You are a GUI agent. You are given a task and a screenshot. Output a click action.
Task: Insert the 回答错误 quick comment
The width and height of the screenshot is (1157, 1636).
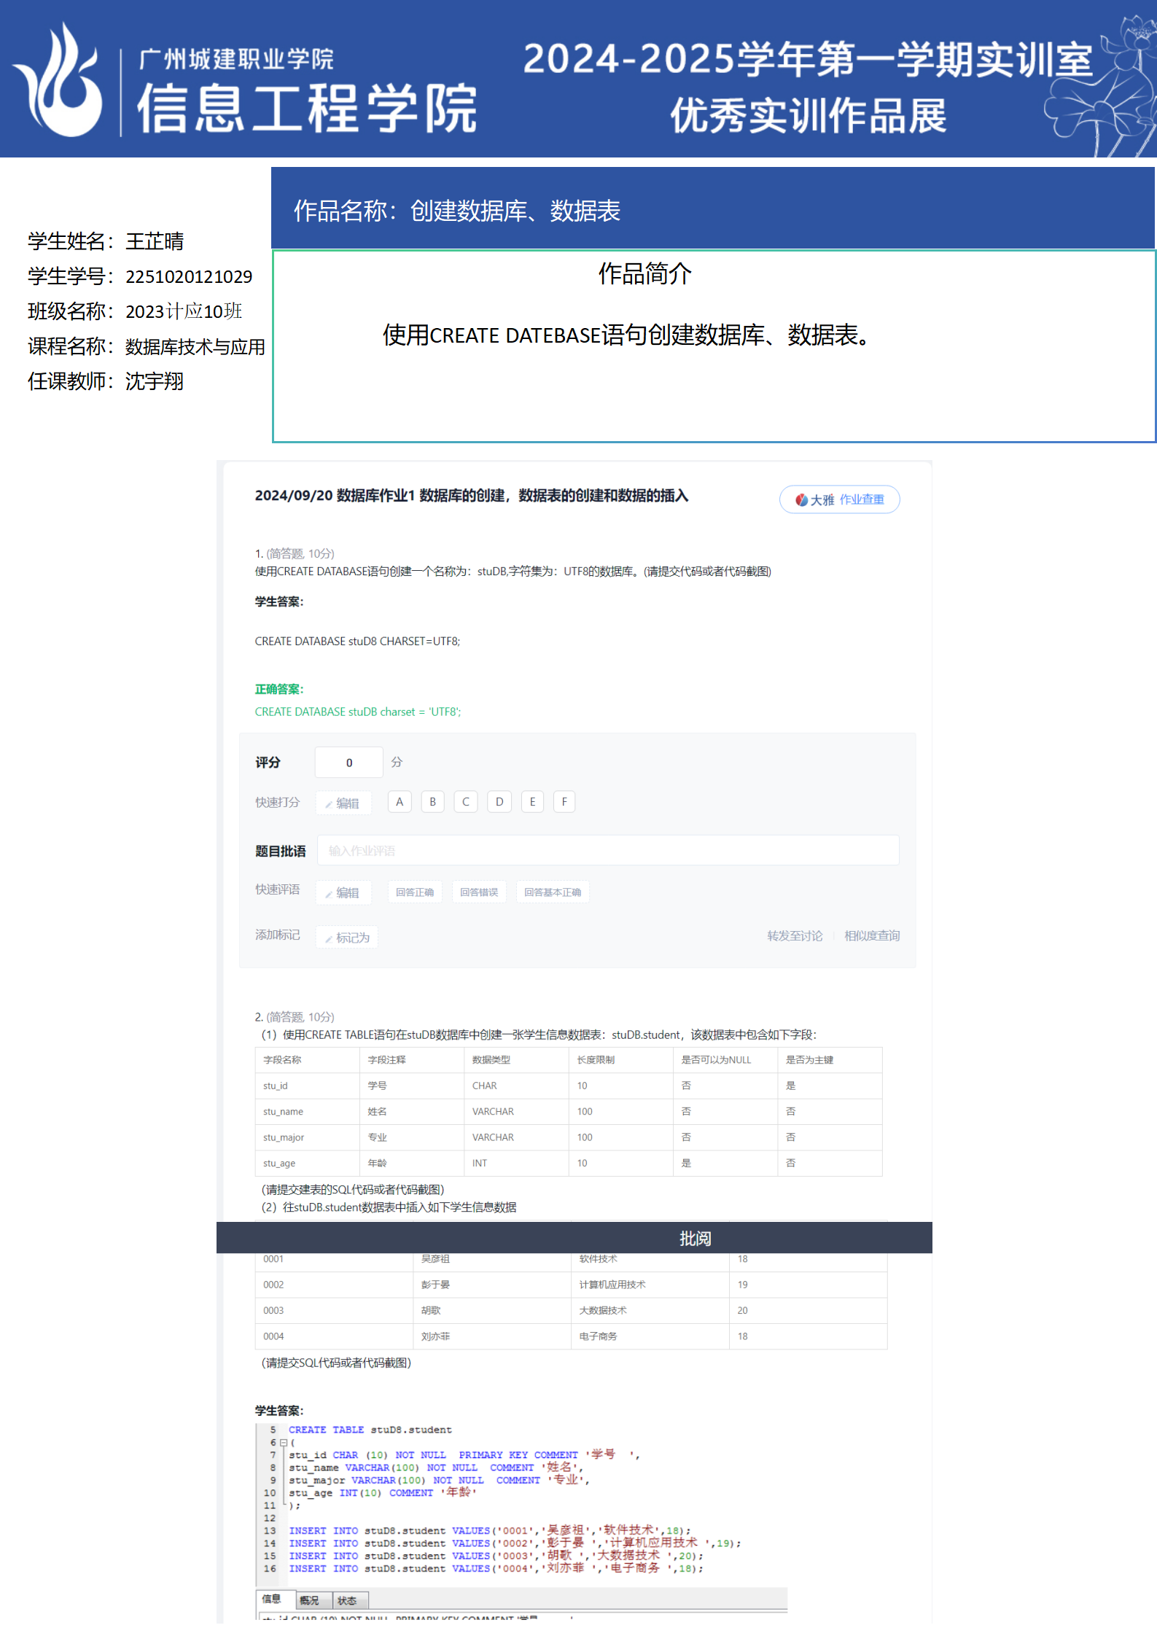point(478,892)
